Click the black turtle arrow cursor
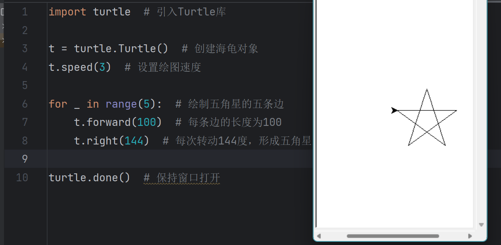Viewport: 501px width, 245px height. click(394, 110)
